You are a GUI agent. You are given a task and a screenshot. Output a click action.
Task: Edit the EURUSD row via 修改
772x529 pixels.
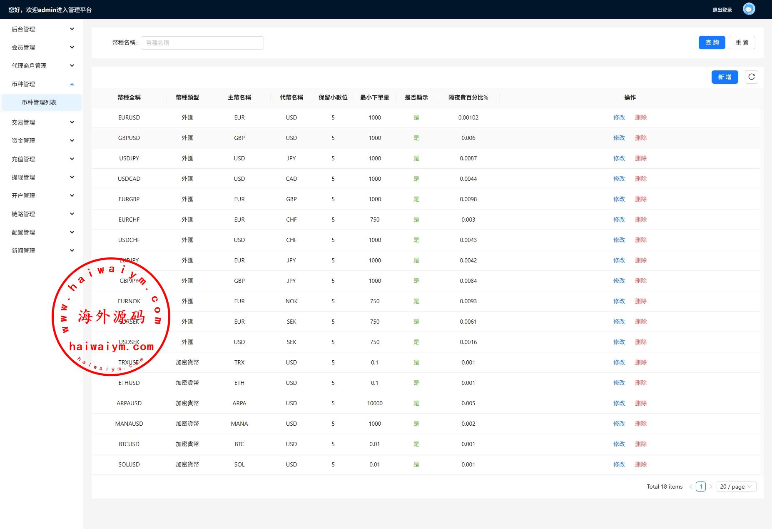pyautogui.click(x=619, y=117)
